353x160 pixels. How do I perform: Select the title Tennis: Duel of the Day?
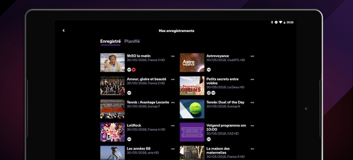pyautogui.click(x=225, y=102)
